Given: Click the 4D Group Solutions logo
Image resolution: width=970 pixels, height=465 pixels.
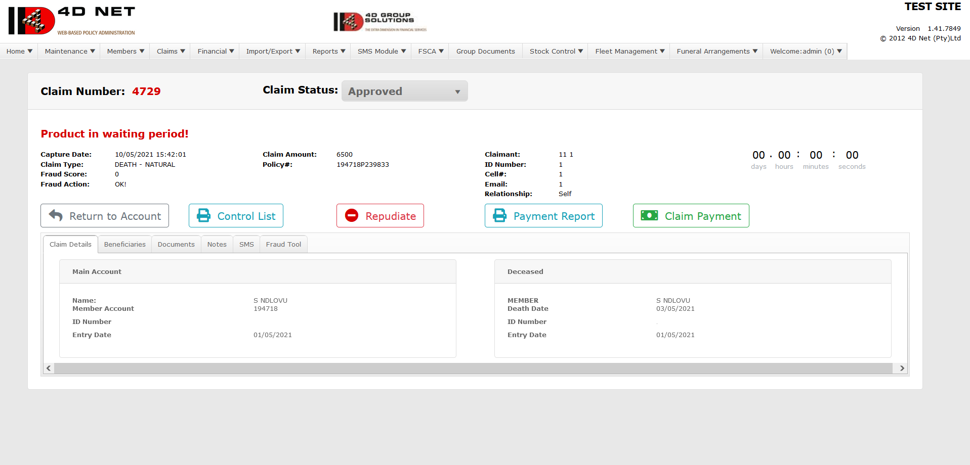Looking at the screenshot, I should (380, 22).
